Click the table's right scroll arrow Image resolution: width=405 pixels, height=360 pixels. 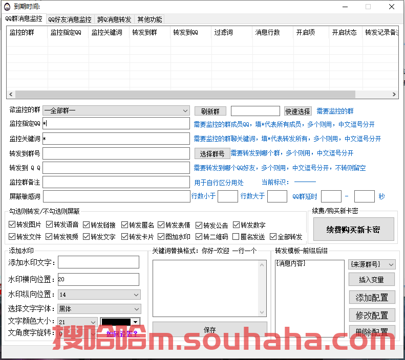(x=394, y=95)
